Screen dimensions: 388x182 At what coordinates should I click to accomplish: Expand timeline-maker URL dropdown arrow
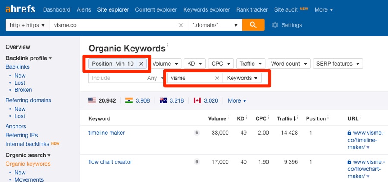point(368,148)
